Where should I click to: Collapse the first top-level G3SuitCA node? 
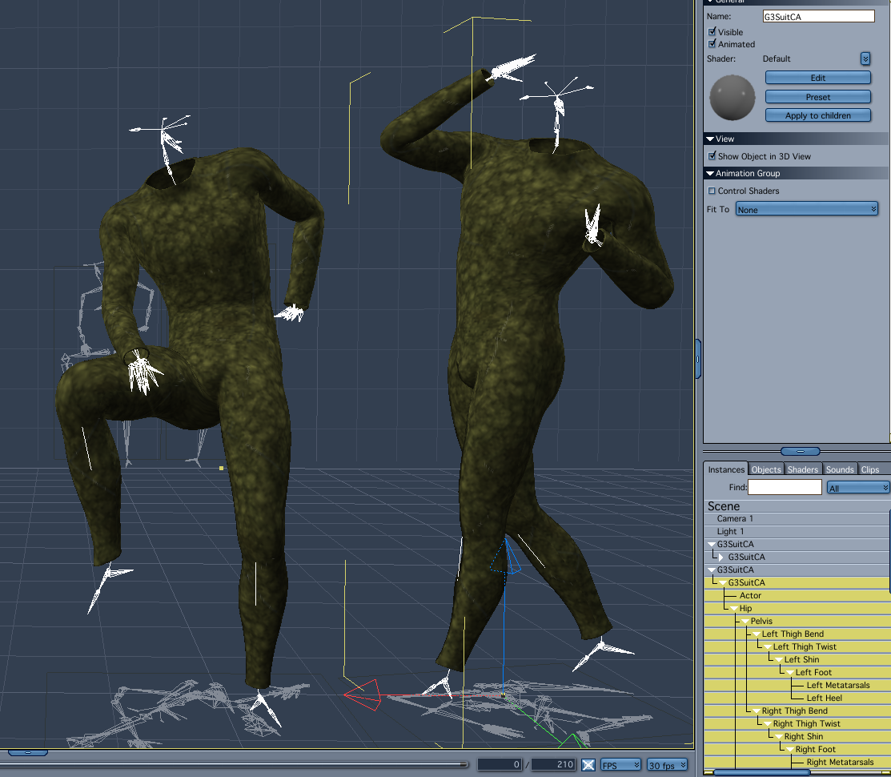pyautogui.click(x=711, y=545)
